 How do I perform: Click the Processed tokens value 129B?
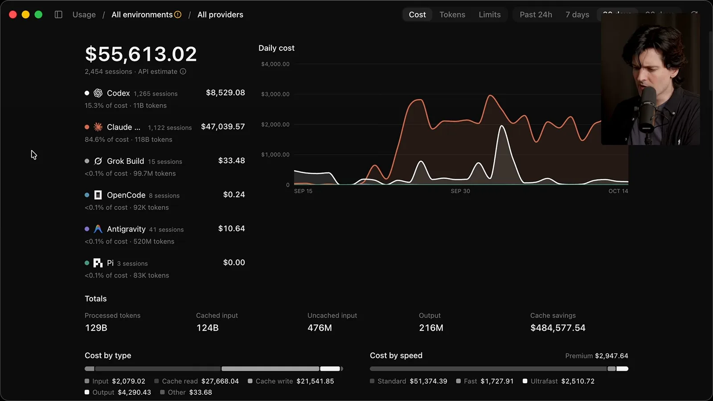(x=96, y=328)
